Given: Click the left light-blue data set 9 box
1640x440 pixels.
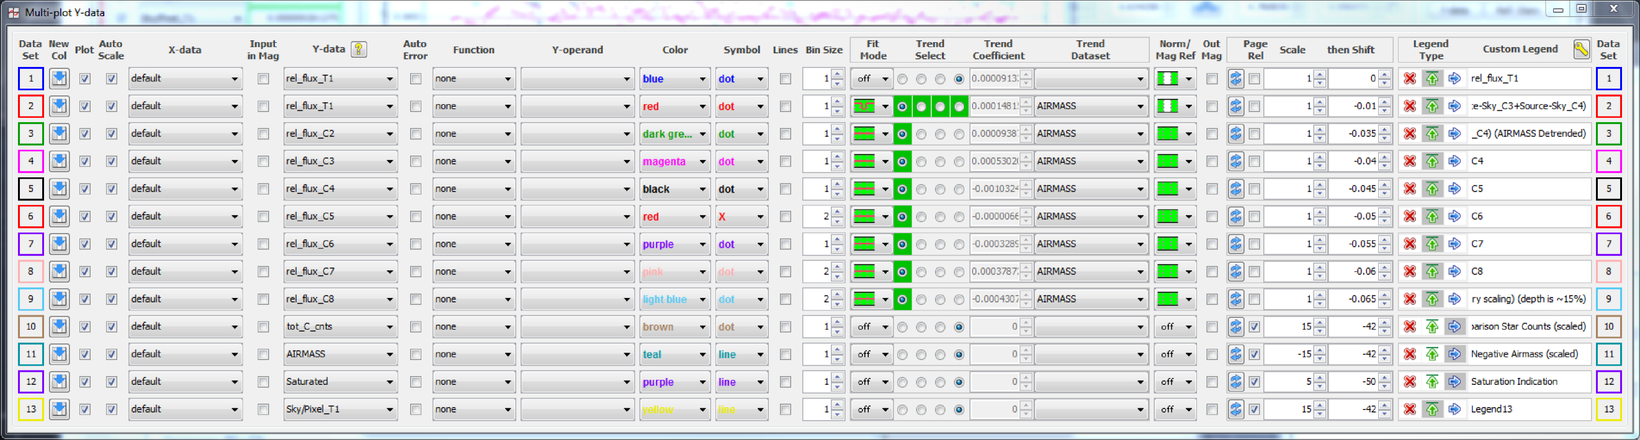Looking at the screenshot, I should tap(30, 299).
